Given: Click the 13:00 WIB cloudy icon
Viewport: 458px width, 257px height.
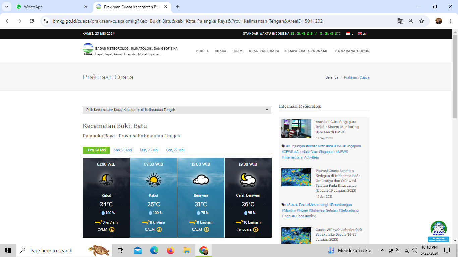Looking at the screenshot, I should tap(201, 180).
